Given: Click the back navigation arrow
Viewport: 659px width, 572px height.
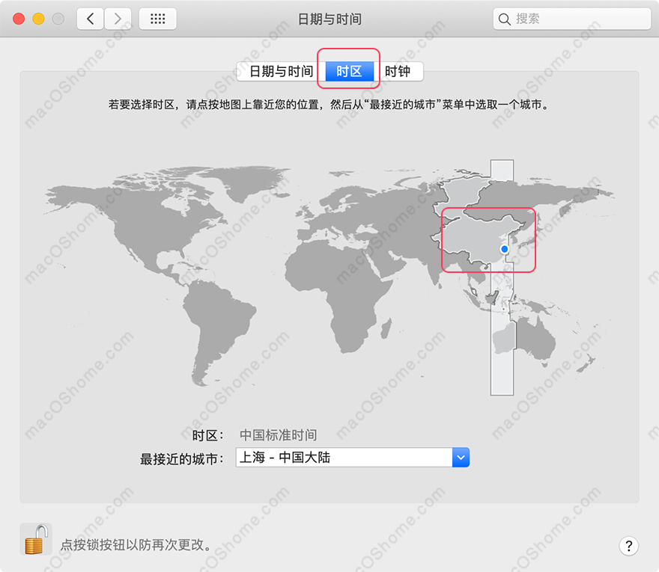Looking at the screenshot, I should pos(90,19).
